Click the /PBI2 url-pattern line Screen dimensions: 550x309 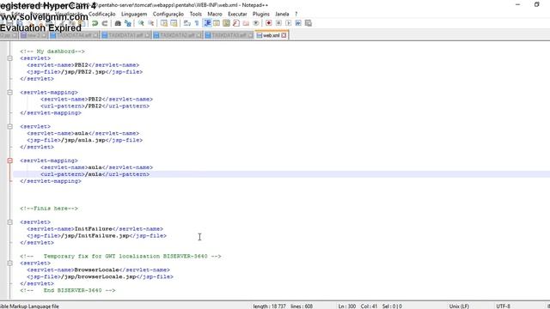click(95, 106)
